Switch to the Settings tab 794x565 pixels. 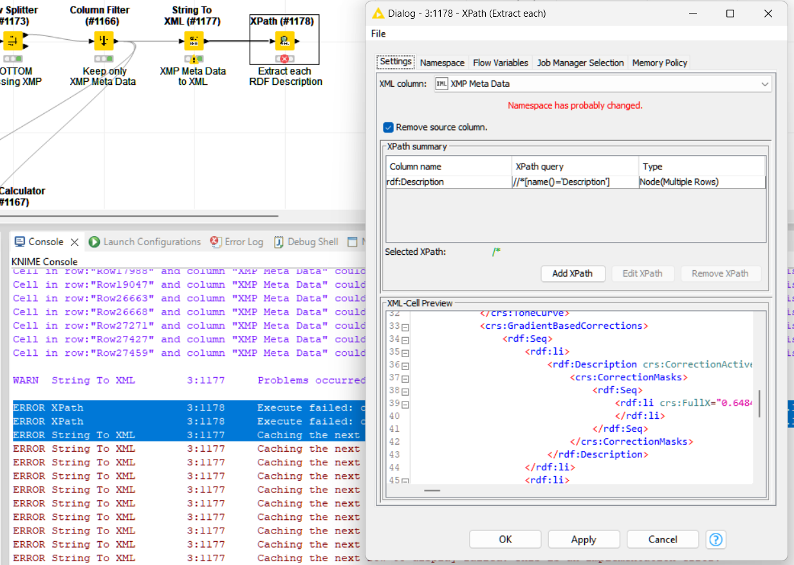396,62
